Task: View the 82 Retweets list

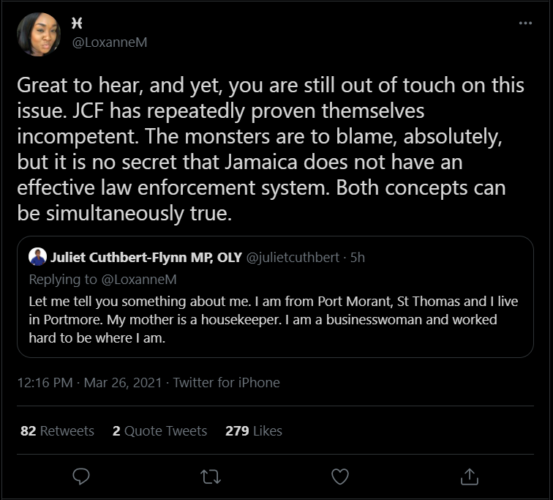Action: pyautogui.click(x=57, y=430)
